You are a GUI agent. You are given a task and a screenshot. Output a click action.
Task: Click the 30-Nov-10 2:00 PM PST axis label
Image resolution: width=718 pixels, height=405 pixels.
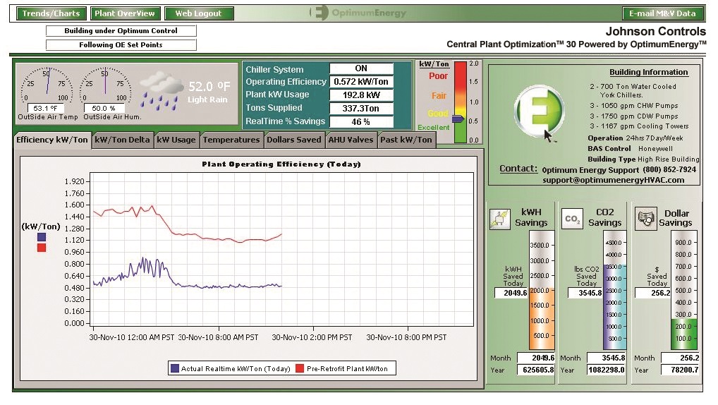click(x=312, y=337)
